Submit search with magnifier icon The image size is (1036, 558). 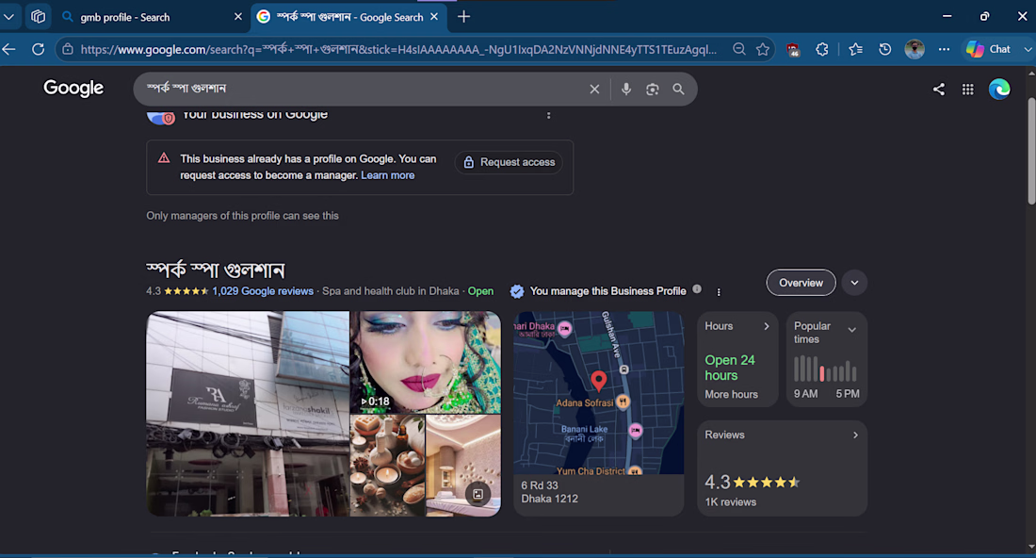[678, 89]
